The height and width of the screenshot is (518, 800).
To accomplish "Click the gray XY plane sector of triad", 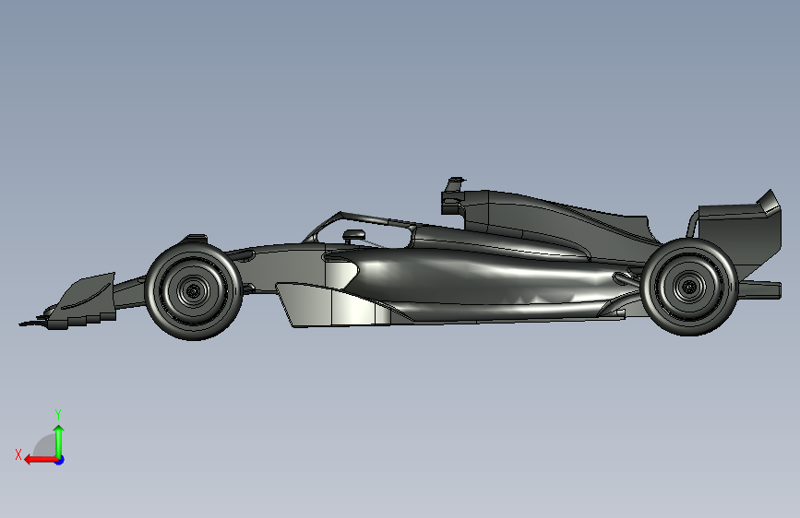I will click(x=45, y=447).
